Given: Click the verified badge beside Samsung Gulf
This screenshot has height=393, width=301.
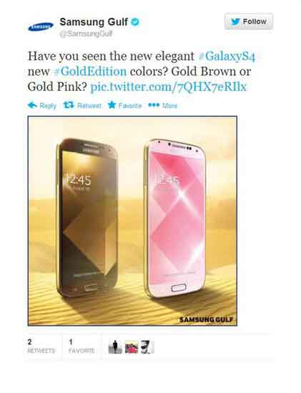Looking at the screenshot, I should click(x=135, y=22).
